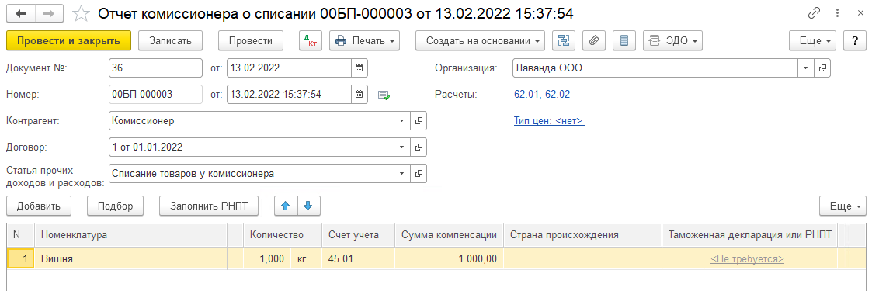Copy link to document with chain icon
This screenshot has height=291, width=872.
[815, 12]
